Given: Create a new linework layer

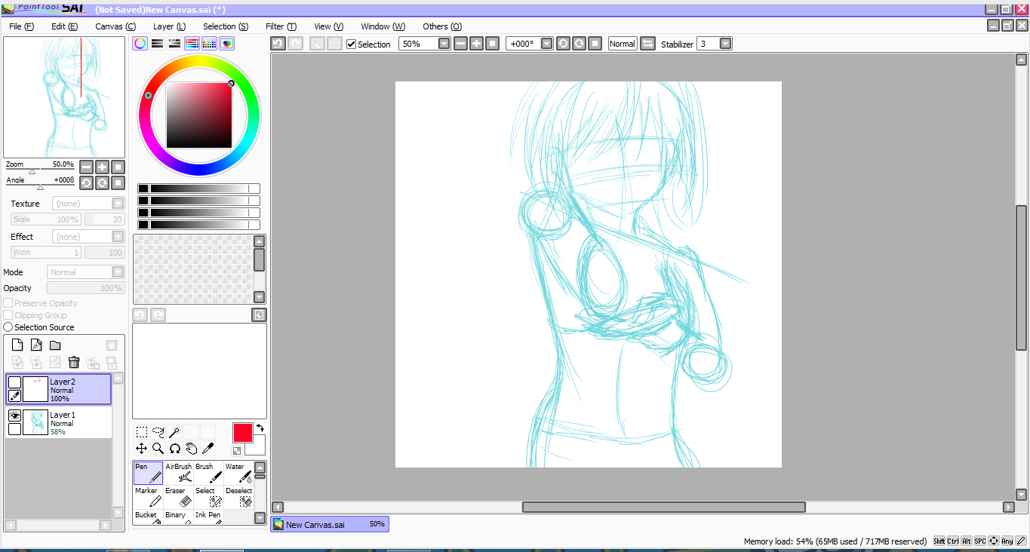Looking at the screenshot, I should click(36, 345).
